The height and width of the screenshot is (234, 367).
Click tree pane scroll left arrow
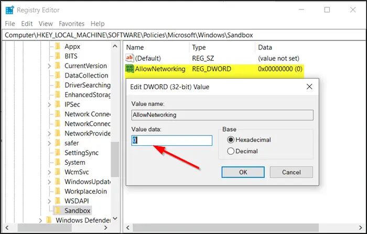coord(7,227)
